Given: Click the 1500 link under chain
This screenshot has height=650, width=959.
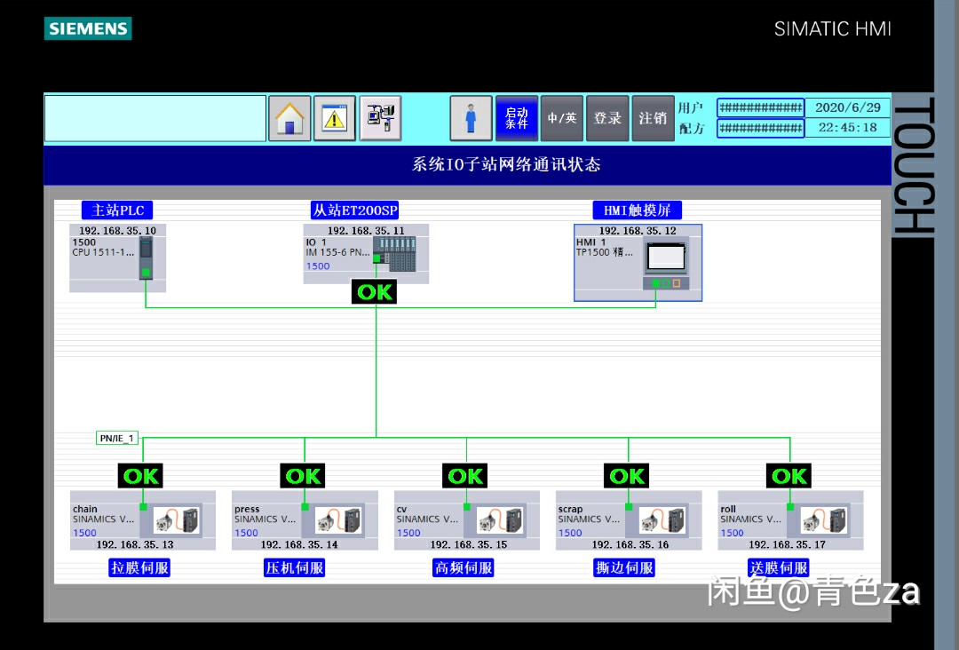Looking at the screenshot, I should coord(84,533).
